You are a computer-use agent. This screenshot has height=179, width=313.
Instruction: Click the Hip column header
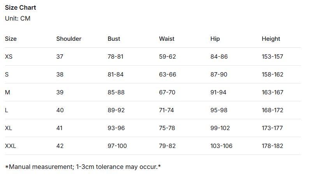[215, 39]
